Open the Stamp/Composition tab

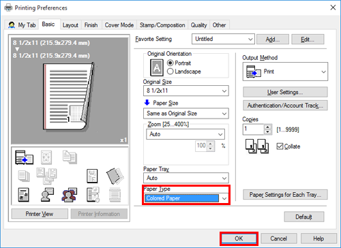coord(162,25)
